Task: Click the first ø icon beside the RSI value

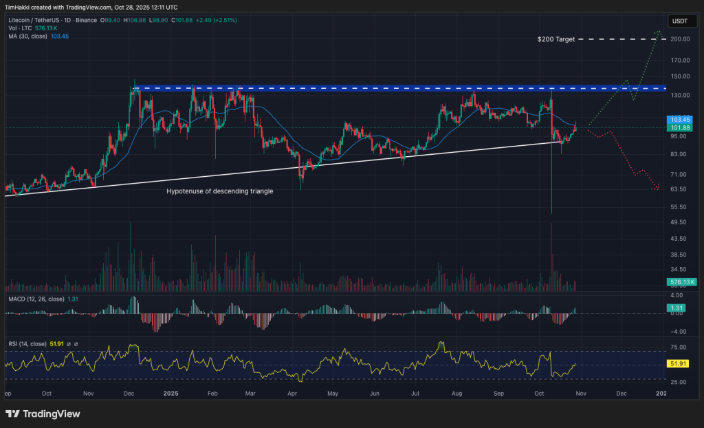Action: 69,343
